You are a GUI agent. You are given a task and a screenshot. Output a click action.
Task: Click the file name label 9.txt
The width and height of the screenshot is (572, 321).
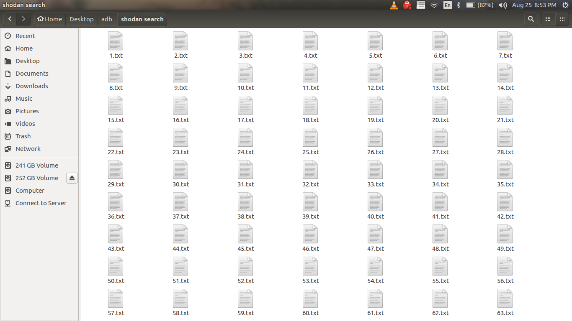click(180, 88)
